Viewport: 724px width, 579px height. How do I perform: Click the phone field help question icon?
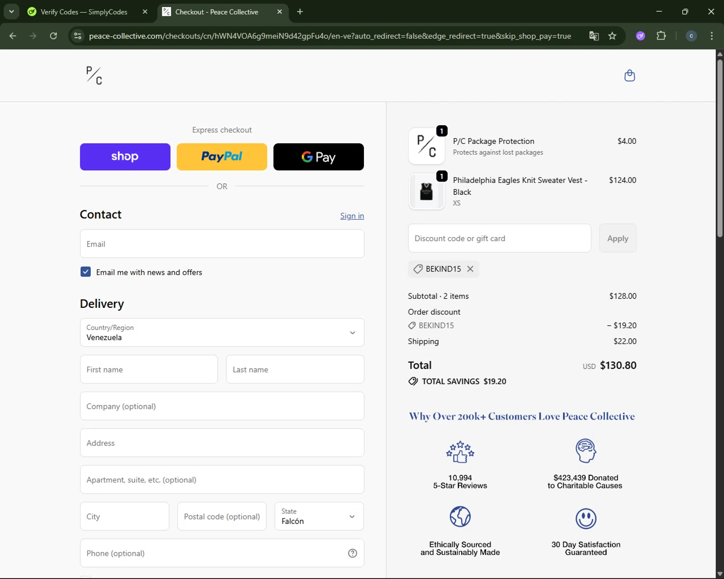[352, 553]
